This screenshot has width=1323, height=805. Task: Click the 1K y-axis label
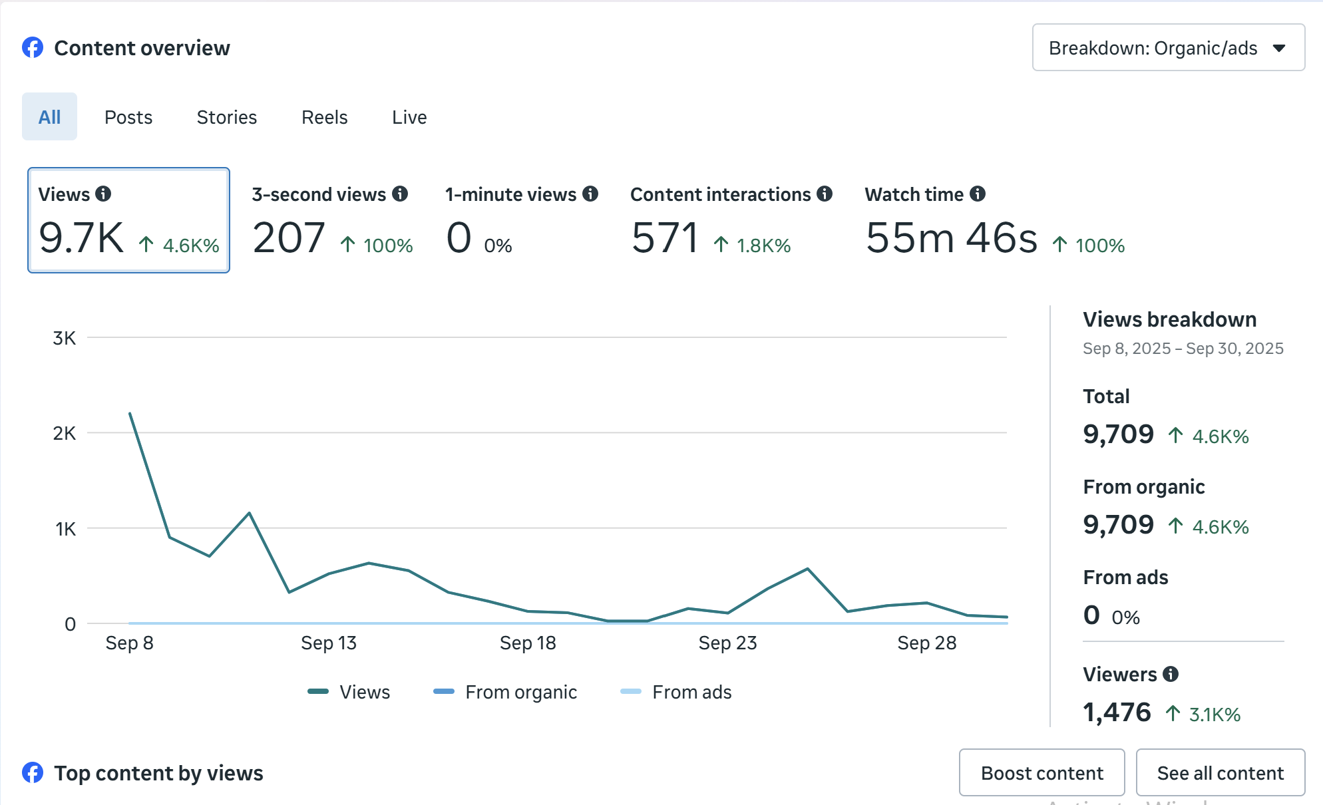coord(66,529)
